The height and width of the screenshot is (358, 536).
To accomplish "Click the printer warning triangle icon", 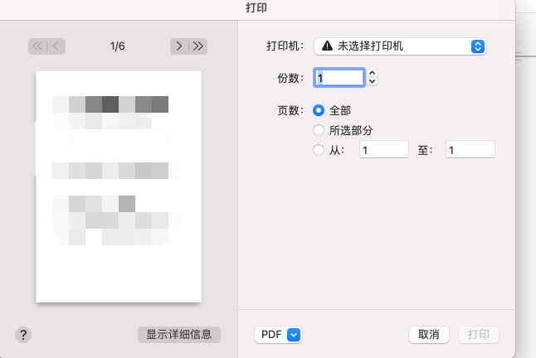I will tap(327, 46).
